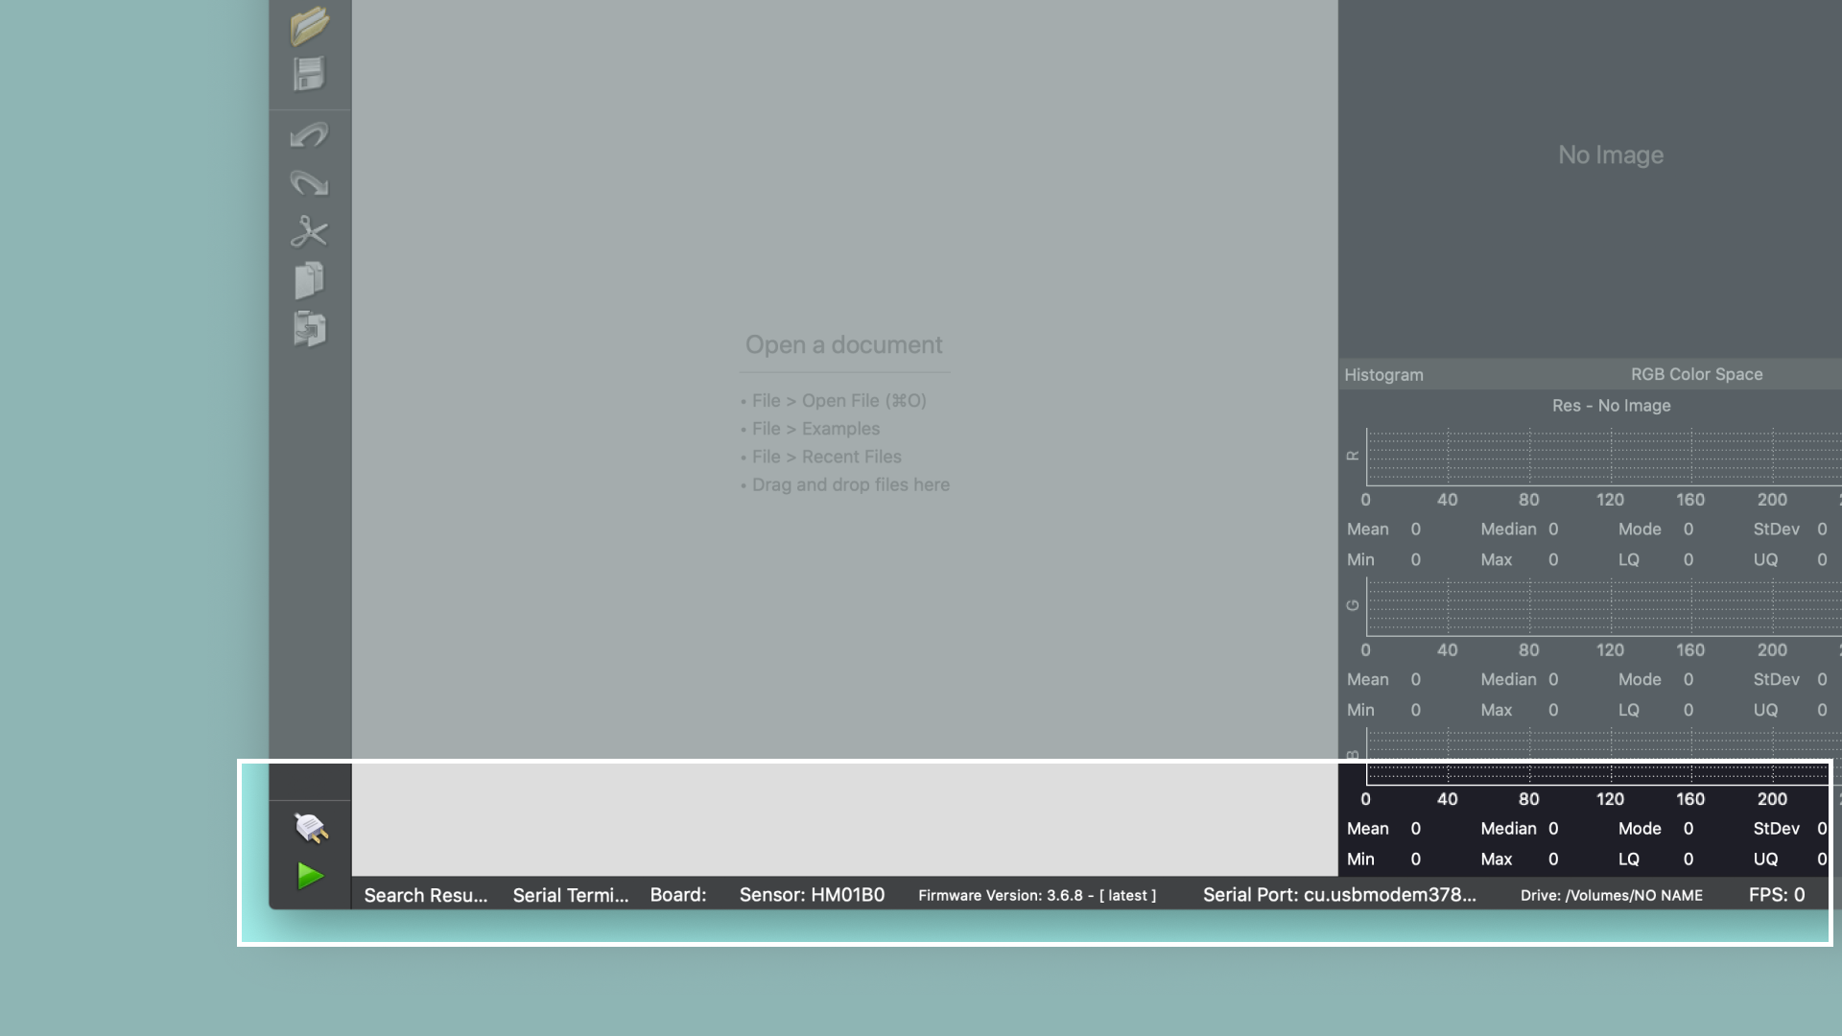Click the plug connect/disconnect icon
The width and height of the screenshot is (1842, 1036).
(310, 827)
